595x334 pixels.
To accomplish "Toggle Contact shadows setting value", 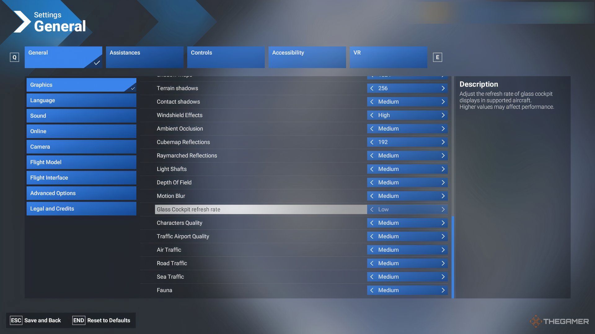I will coord(443,101).
